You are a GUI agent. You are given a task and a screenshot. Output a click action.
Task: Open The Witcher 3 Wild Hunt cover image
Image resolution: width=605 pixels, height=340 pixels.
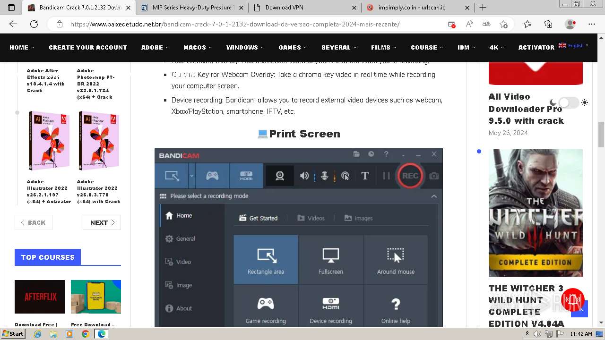pyautogui.click(x=536, y=213)
